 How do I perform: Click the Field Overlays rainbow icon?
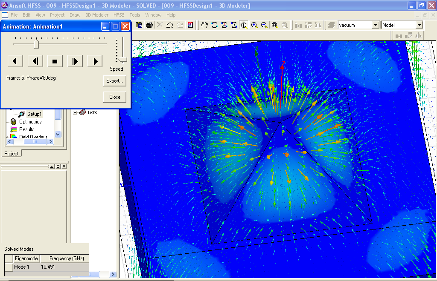click(x=13, y=136)
